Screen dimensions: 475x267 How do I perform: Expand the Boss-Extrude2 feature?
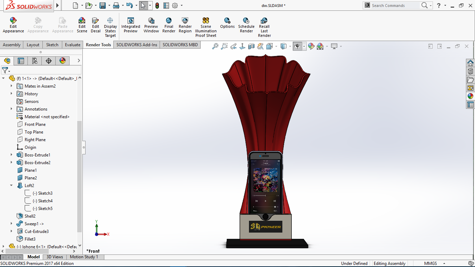point(11,162)
